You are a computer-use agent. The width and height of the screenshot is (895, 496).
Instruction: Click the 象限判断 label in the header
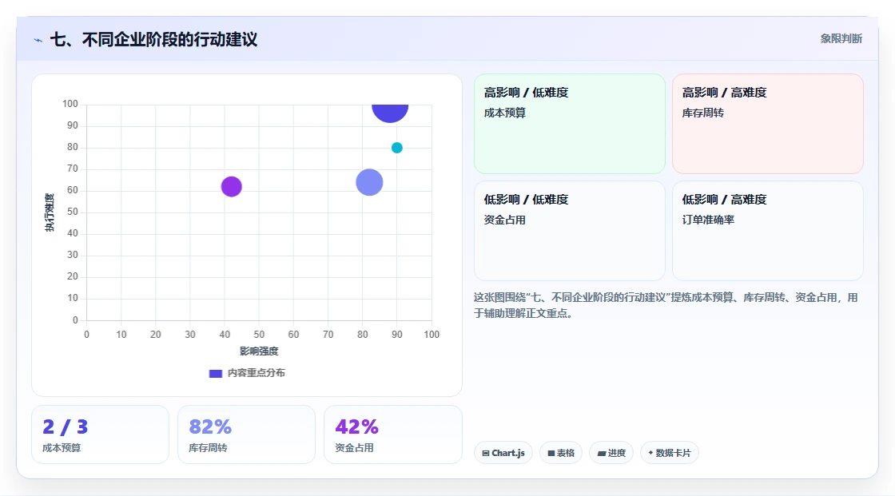841,39
